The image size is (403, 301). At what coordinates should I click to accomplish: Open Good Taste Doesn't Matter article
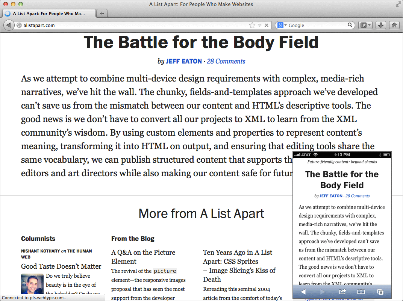pyautogui.click(x=61, y=266)
